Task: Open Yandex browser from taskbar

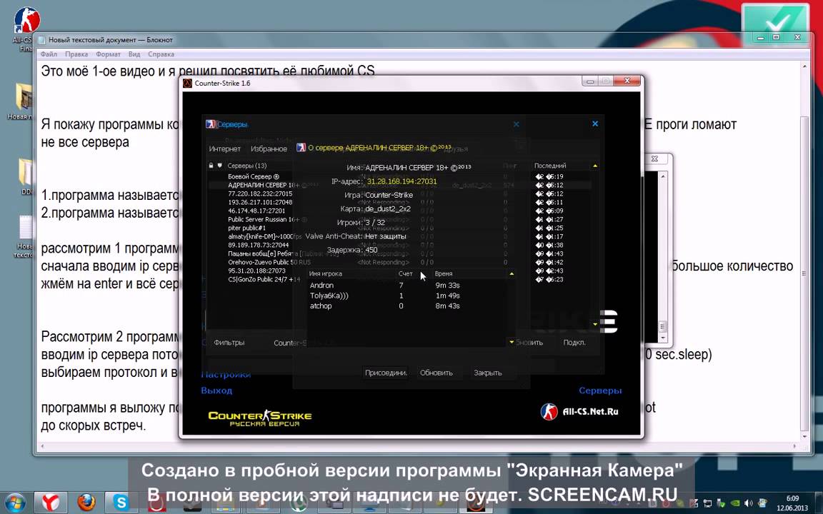Action: (x=51, y=503)
